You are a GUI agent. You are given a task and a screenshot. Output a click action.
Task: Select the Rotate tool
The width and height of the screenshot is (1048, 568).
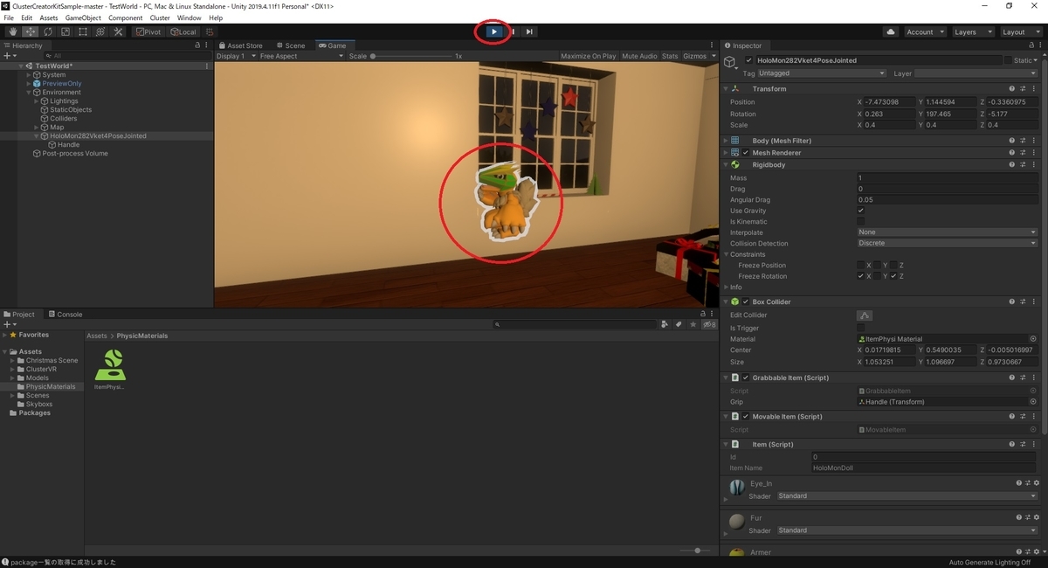point(48,32)
